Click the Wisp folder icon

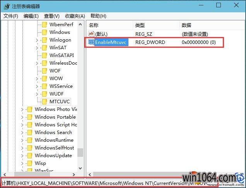(30, 163)
